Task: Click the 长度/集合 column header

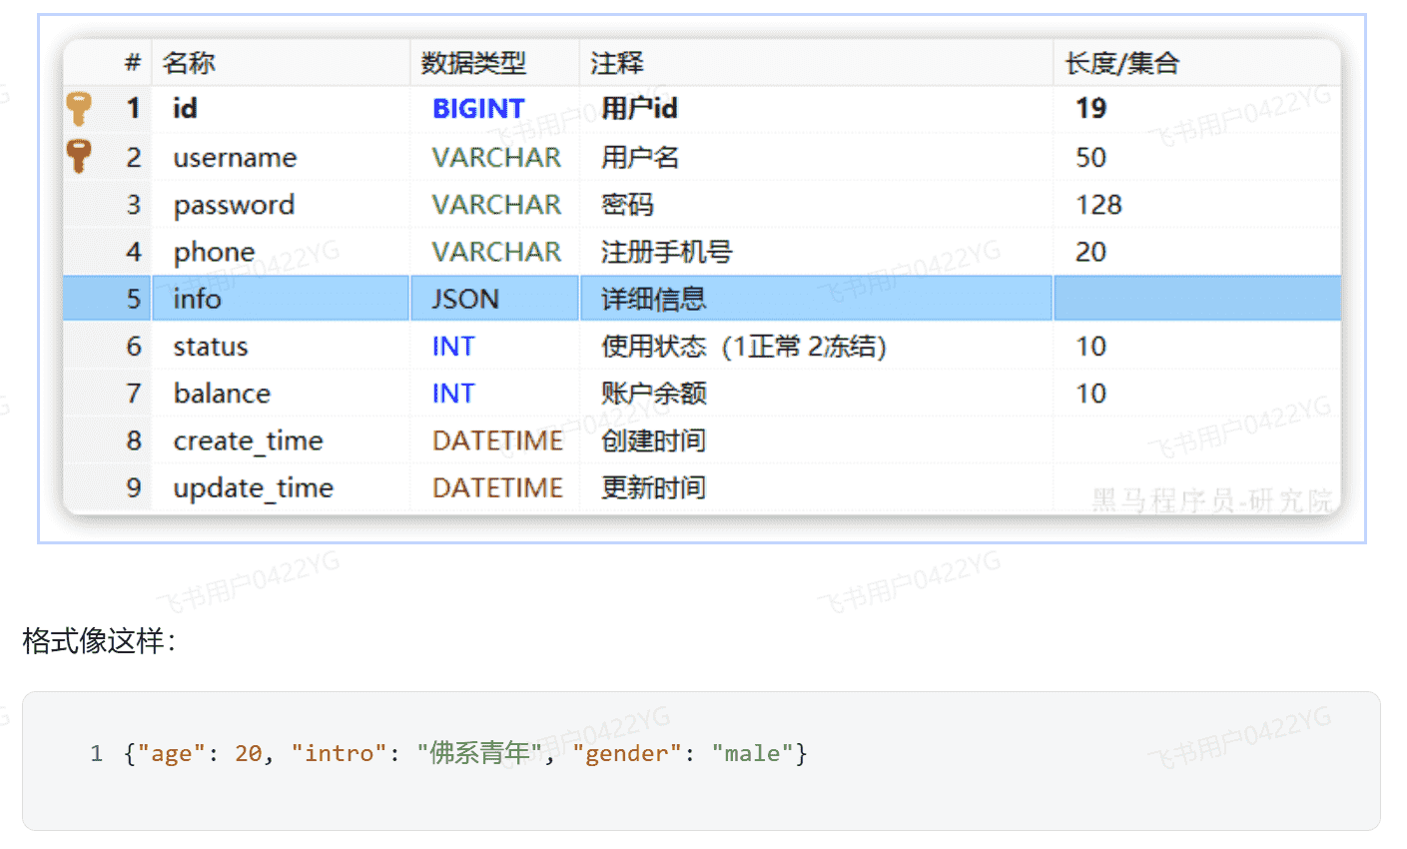Action: pos(1121,64)
